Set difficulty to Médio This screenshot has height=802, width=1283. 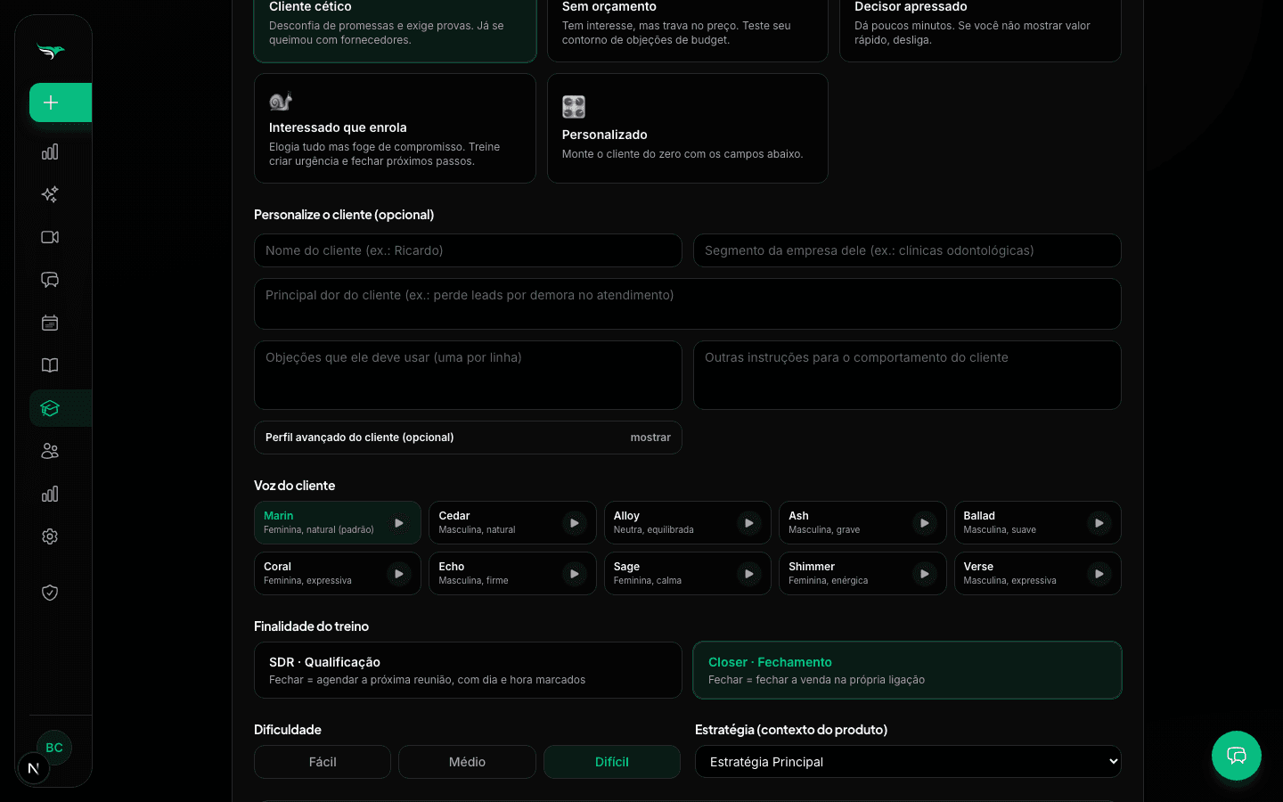[x=467, y=762]
